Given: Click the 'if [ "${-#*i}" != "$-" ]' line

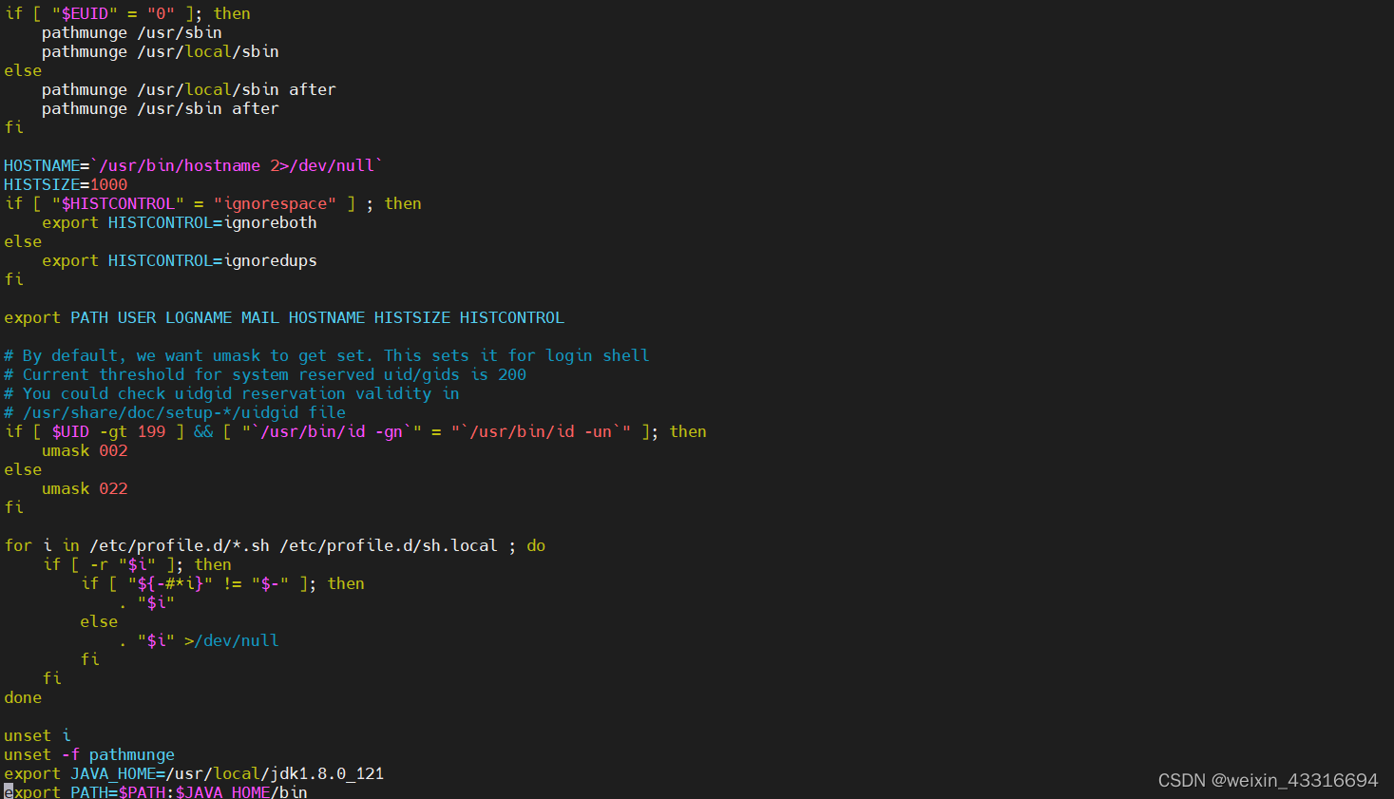Looking at the screenshot, I should (x=222, y=583).
